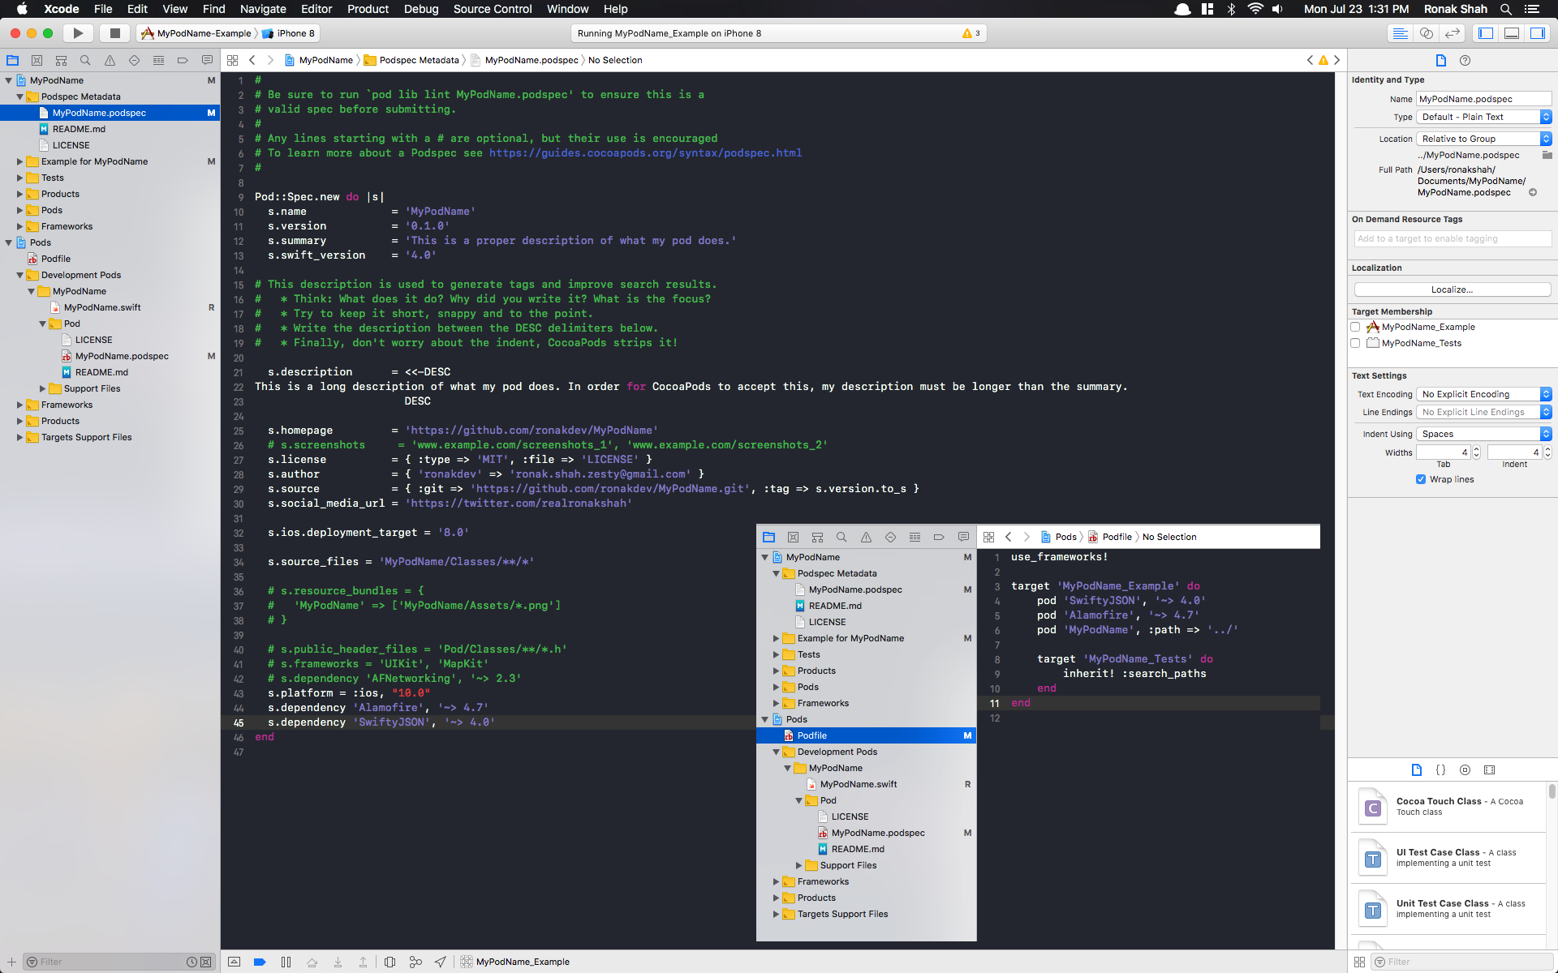Click the Localize... button
The height and width of the screenshot is (973, 1558).
(x=1452, y=289)
